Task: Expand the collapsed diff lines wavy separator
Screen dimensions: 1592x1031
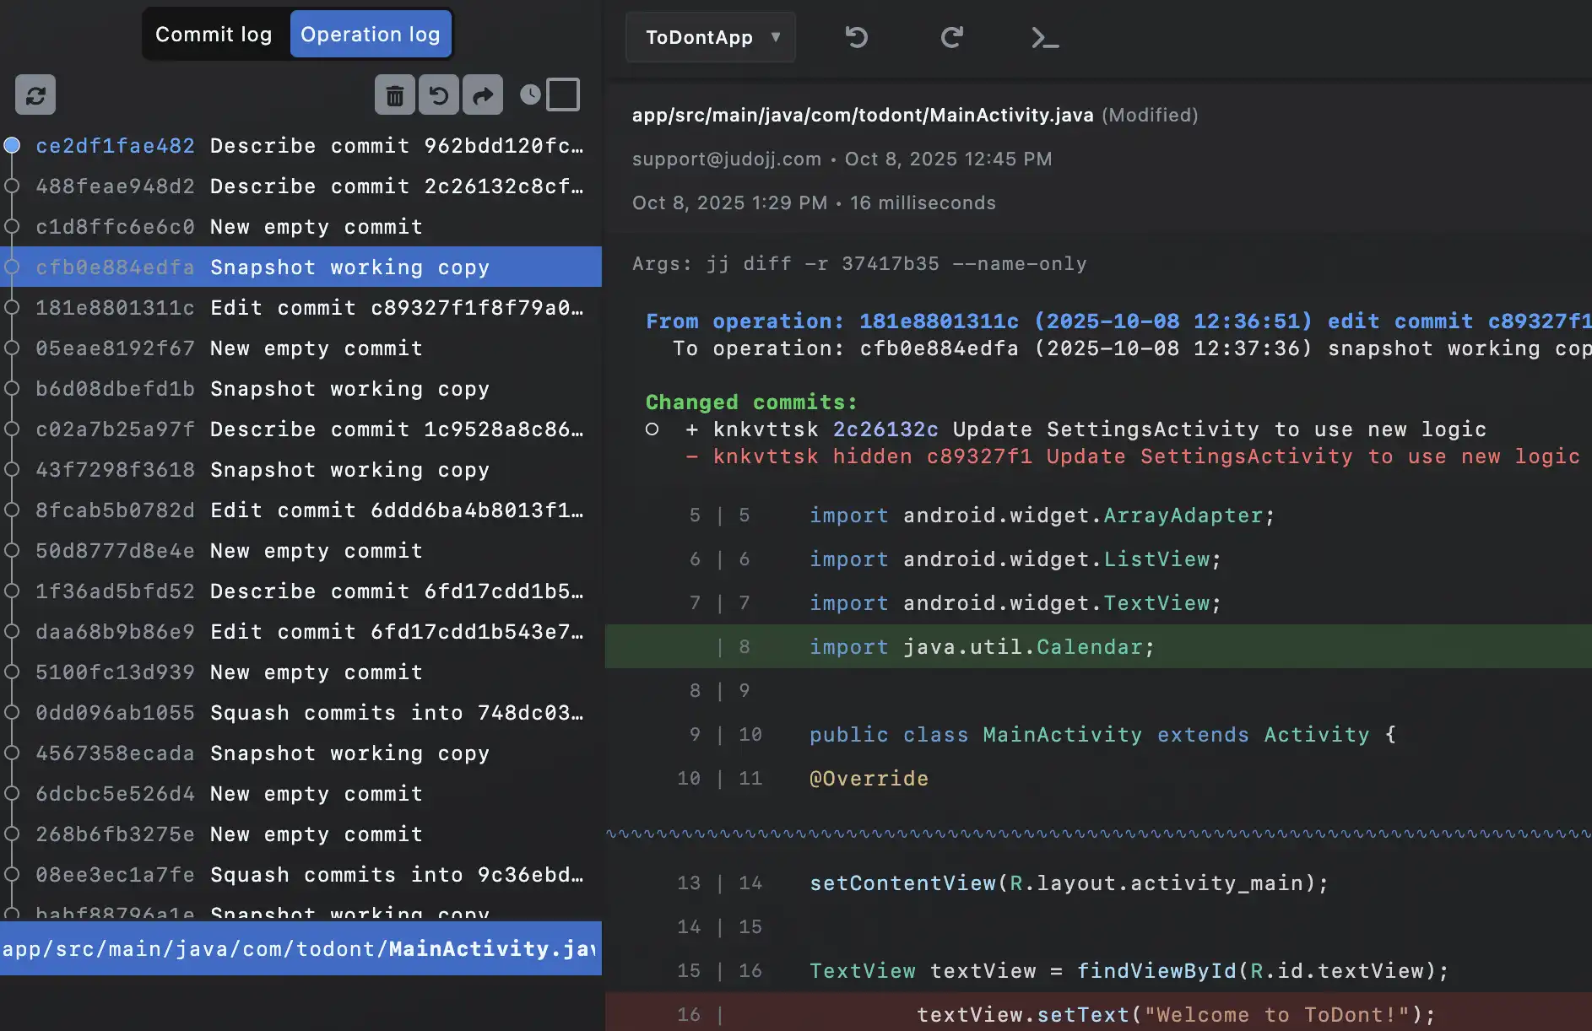Action: [1097, 834]
